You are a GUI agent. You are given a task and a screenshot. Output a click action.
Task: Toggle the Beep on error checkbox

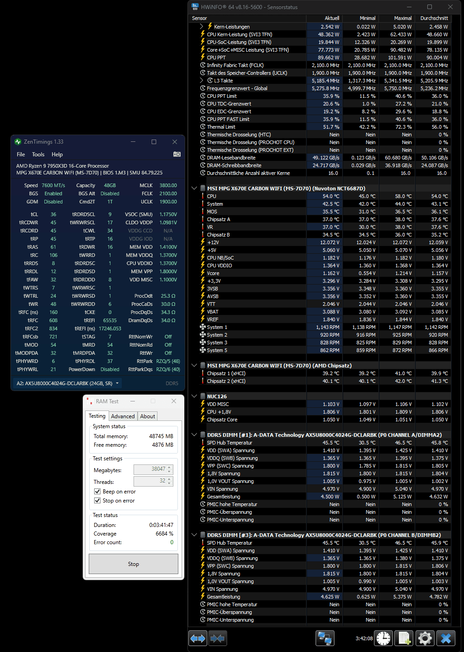tap(97, 492)
